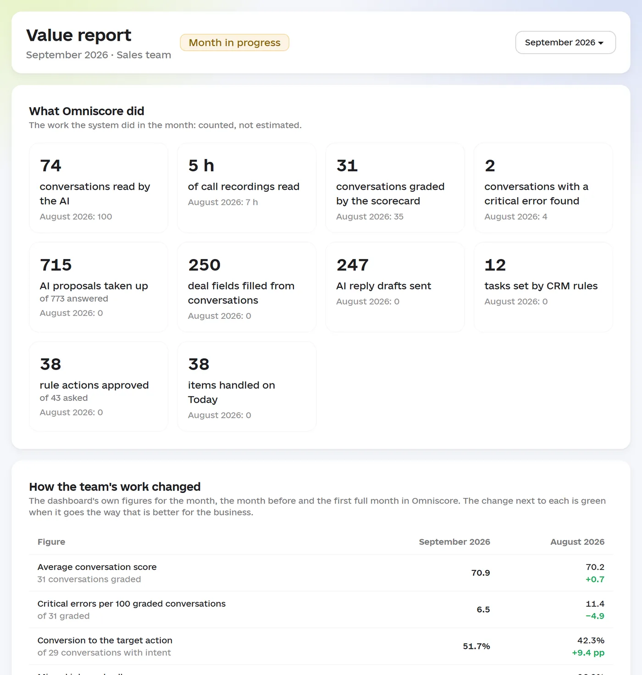Click the '715' AI proposals value
This screenshot has height=675, width=642.
55,265
